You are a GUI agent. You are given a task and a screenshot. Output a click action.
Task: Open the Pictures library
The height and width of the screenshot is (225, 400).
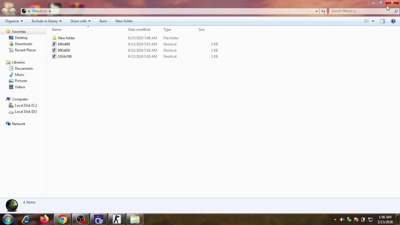(21, 81)
